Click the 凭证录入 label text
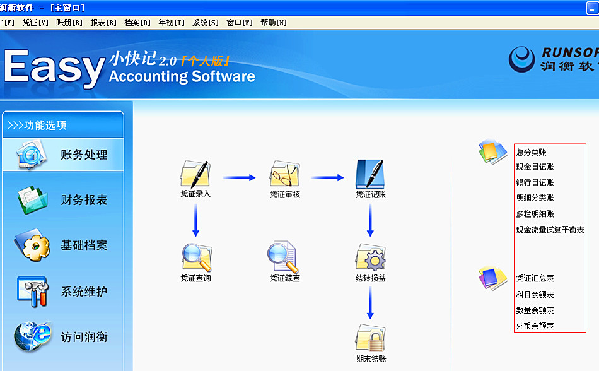The height and width of the screenshot is (371, 599). tap(195, 194)
